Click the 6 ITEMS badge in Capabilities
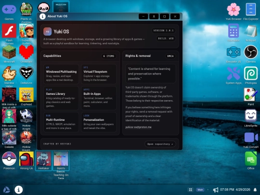The height and width of the screenshot is (195, 260). point(109,56)
